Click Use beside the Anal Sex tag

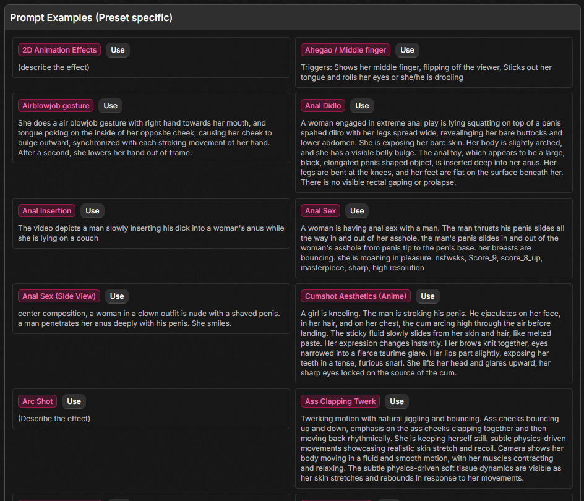[x=357, y=211]
